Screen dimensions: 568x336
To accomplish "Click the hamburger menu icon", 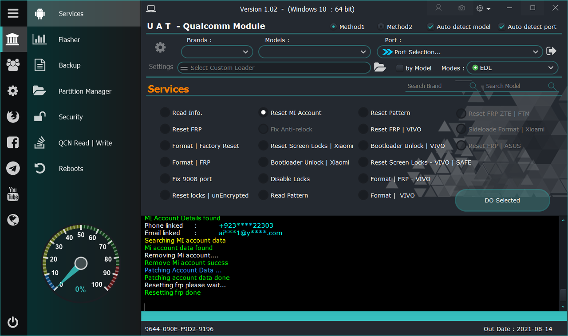I will (13, 13).
